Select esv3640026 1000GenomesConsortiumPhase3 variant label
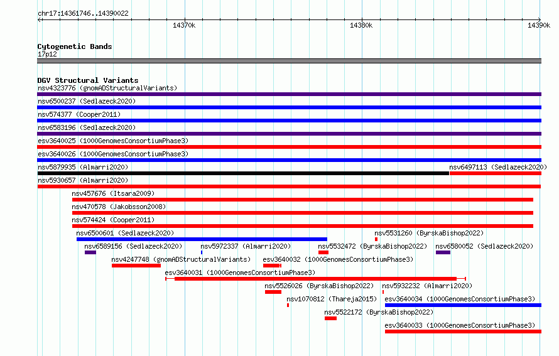559x356 pixels. pos(113,154)
